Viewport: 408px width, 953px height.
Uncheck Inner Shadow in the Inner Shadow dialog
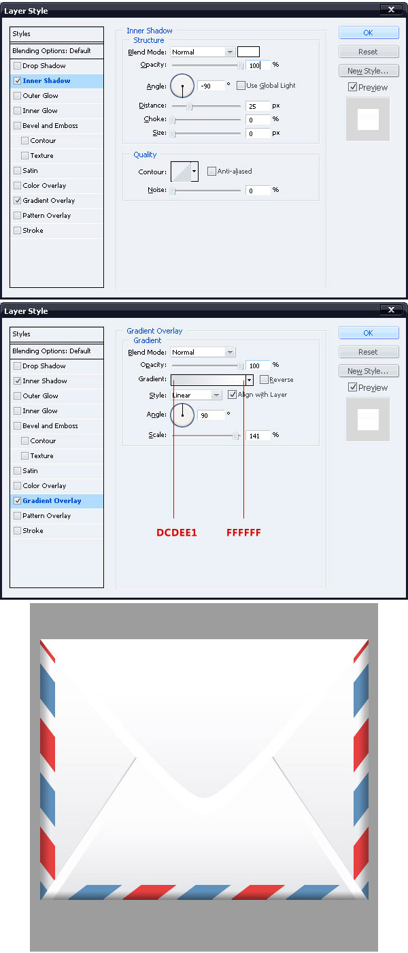[x=17, y=81]
